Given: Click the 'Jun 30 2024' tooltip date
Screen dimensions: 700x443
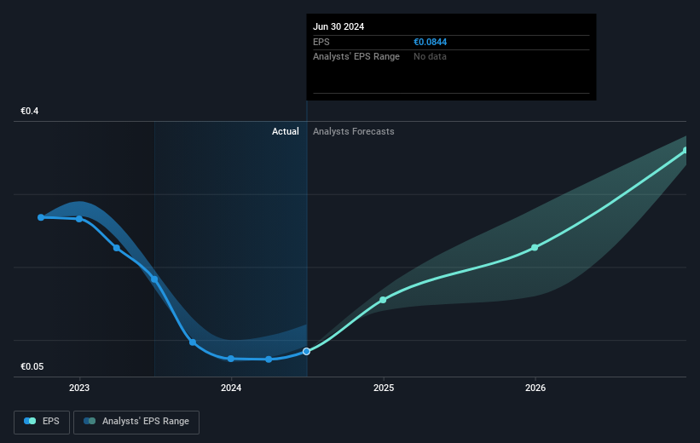Looking at the screenshot, I should [x=338, y=26].
